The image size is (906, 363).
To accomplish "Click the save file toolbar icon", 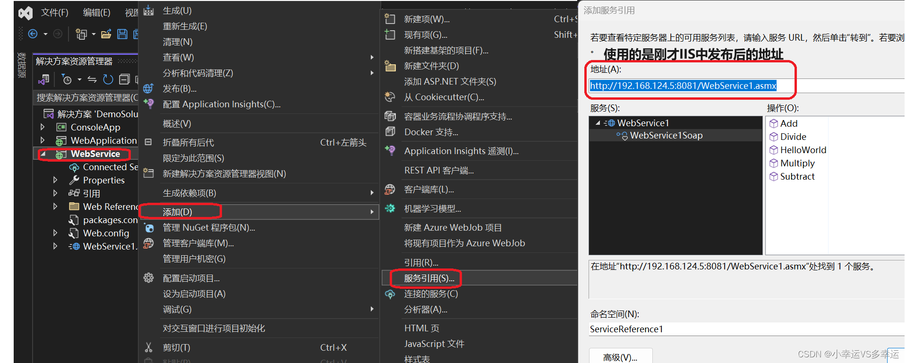I will point(122,34).
